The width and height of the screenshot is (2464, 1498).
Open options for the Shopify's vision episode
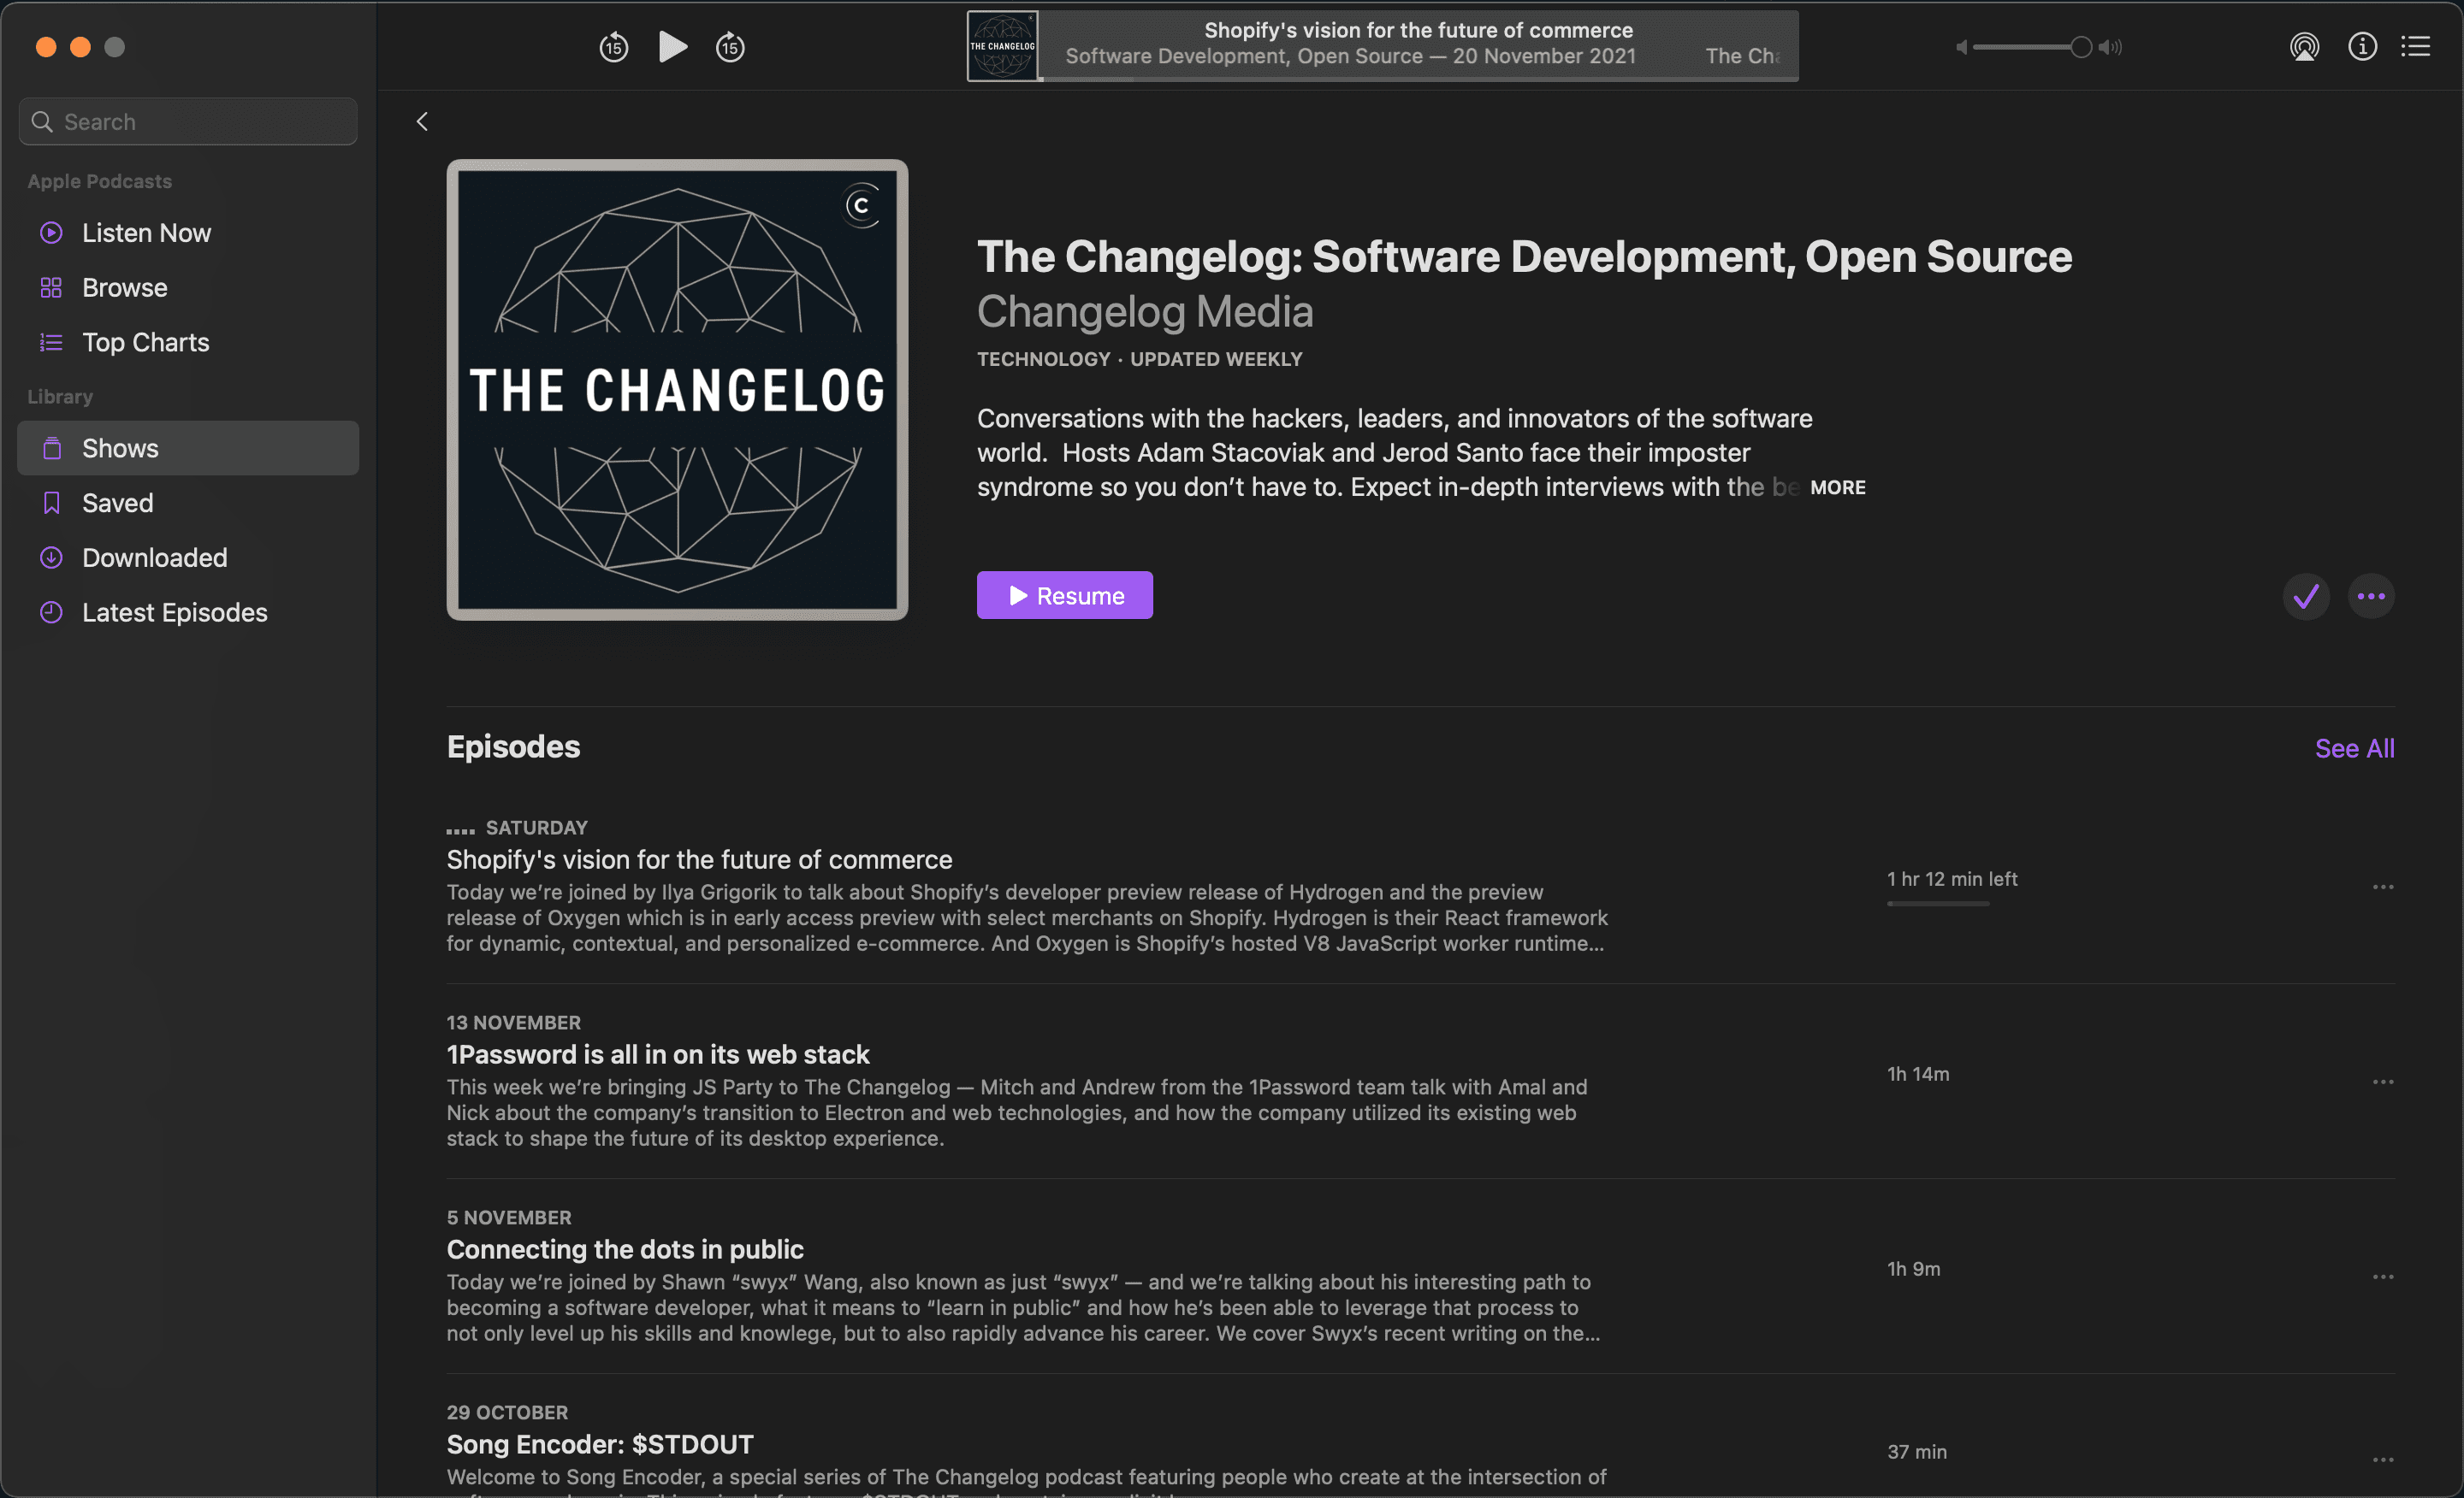2382,888
